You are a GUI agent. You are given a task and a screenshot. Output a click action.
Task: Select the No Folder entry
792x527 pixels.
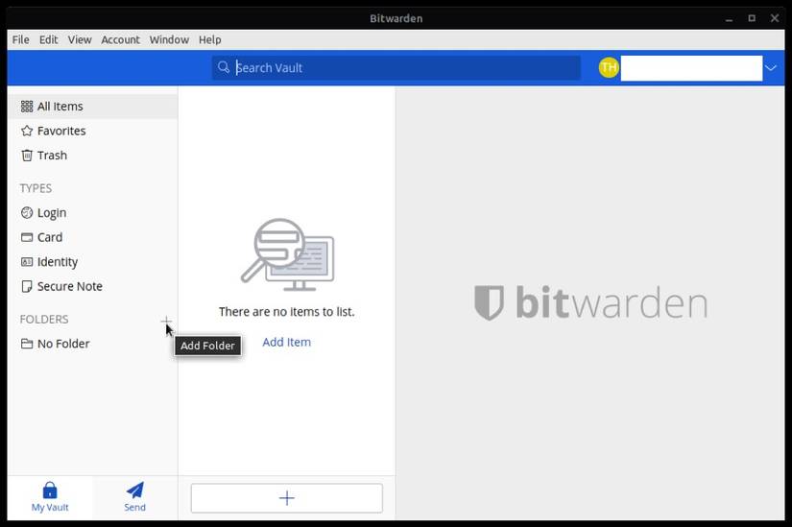93,344
